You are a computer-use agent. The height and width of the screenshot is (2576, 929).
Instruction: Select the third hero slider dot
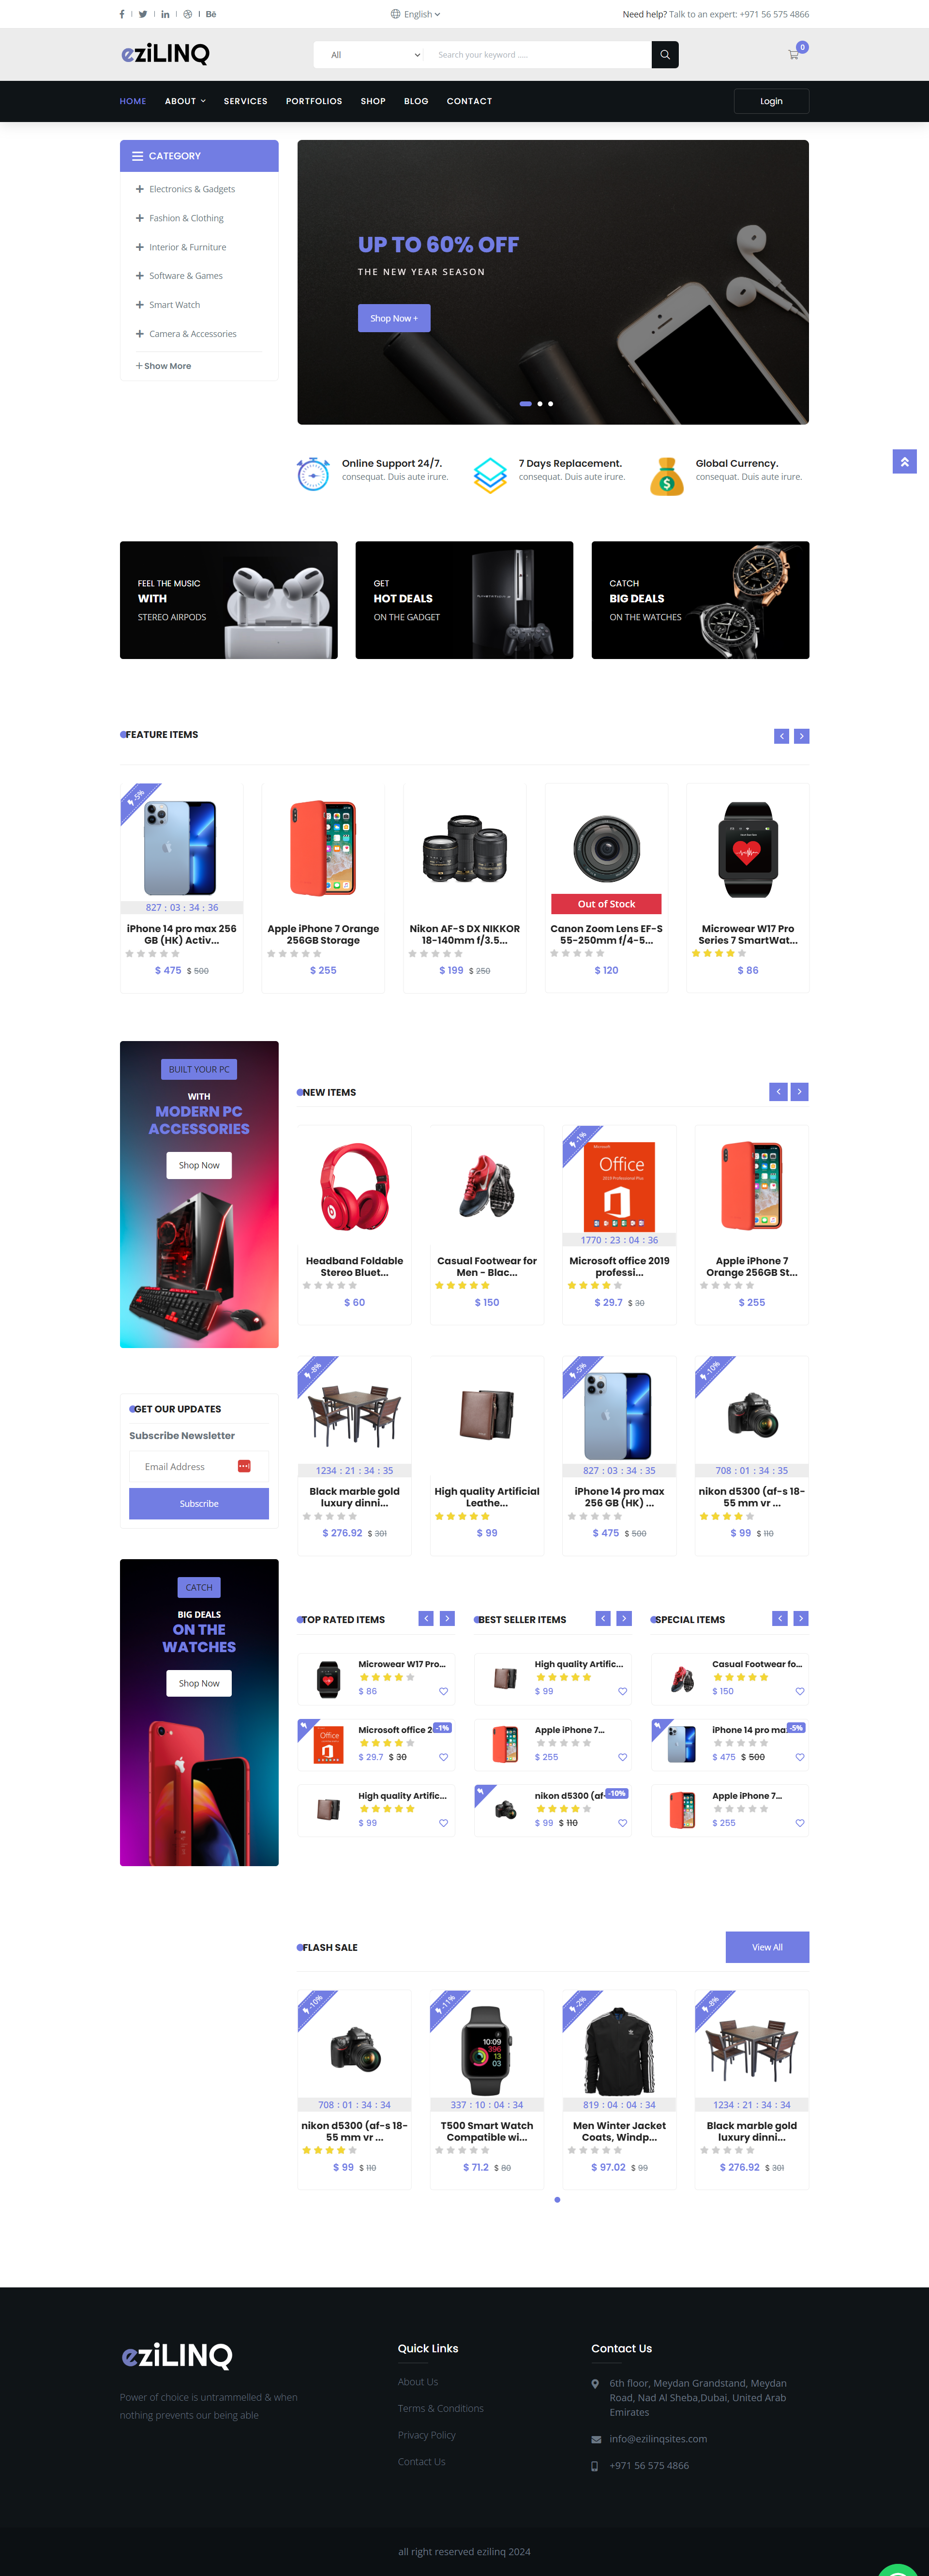(551, 404)
